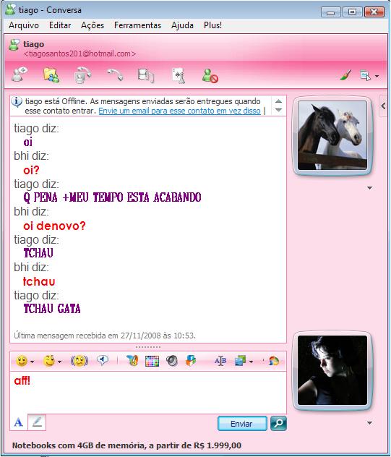Expand background images dropdown arrow
The height and width of the screenshot is (457, 391).
pos(251,362)
